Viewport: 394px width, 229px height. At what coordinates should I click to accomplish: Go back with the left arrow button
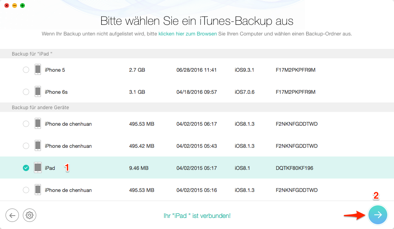pos(12,216)
